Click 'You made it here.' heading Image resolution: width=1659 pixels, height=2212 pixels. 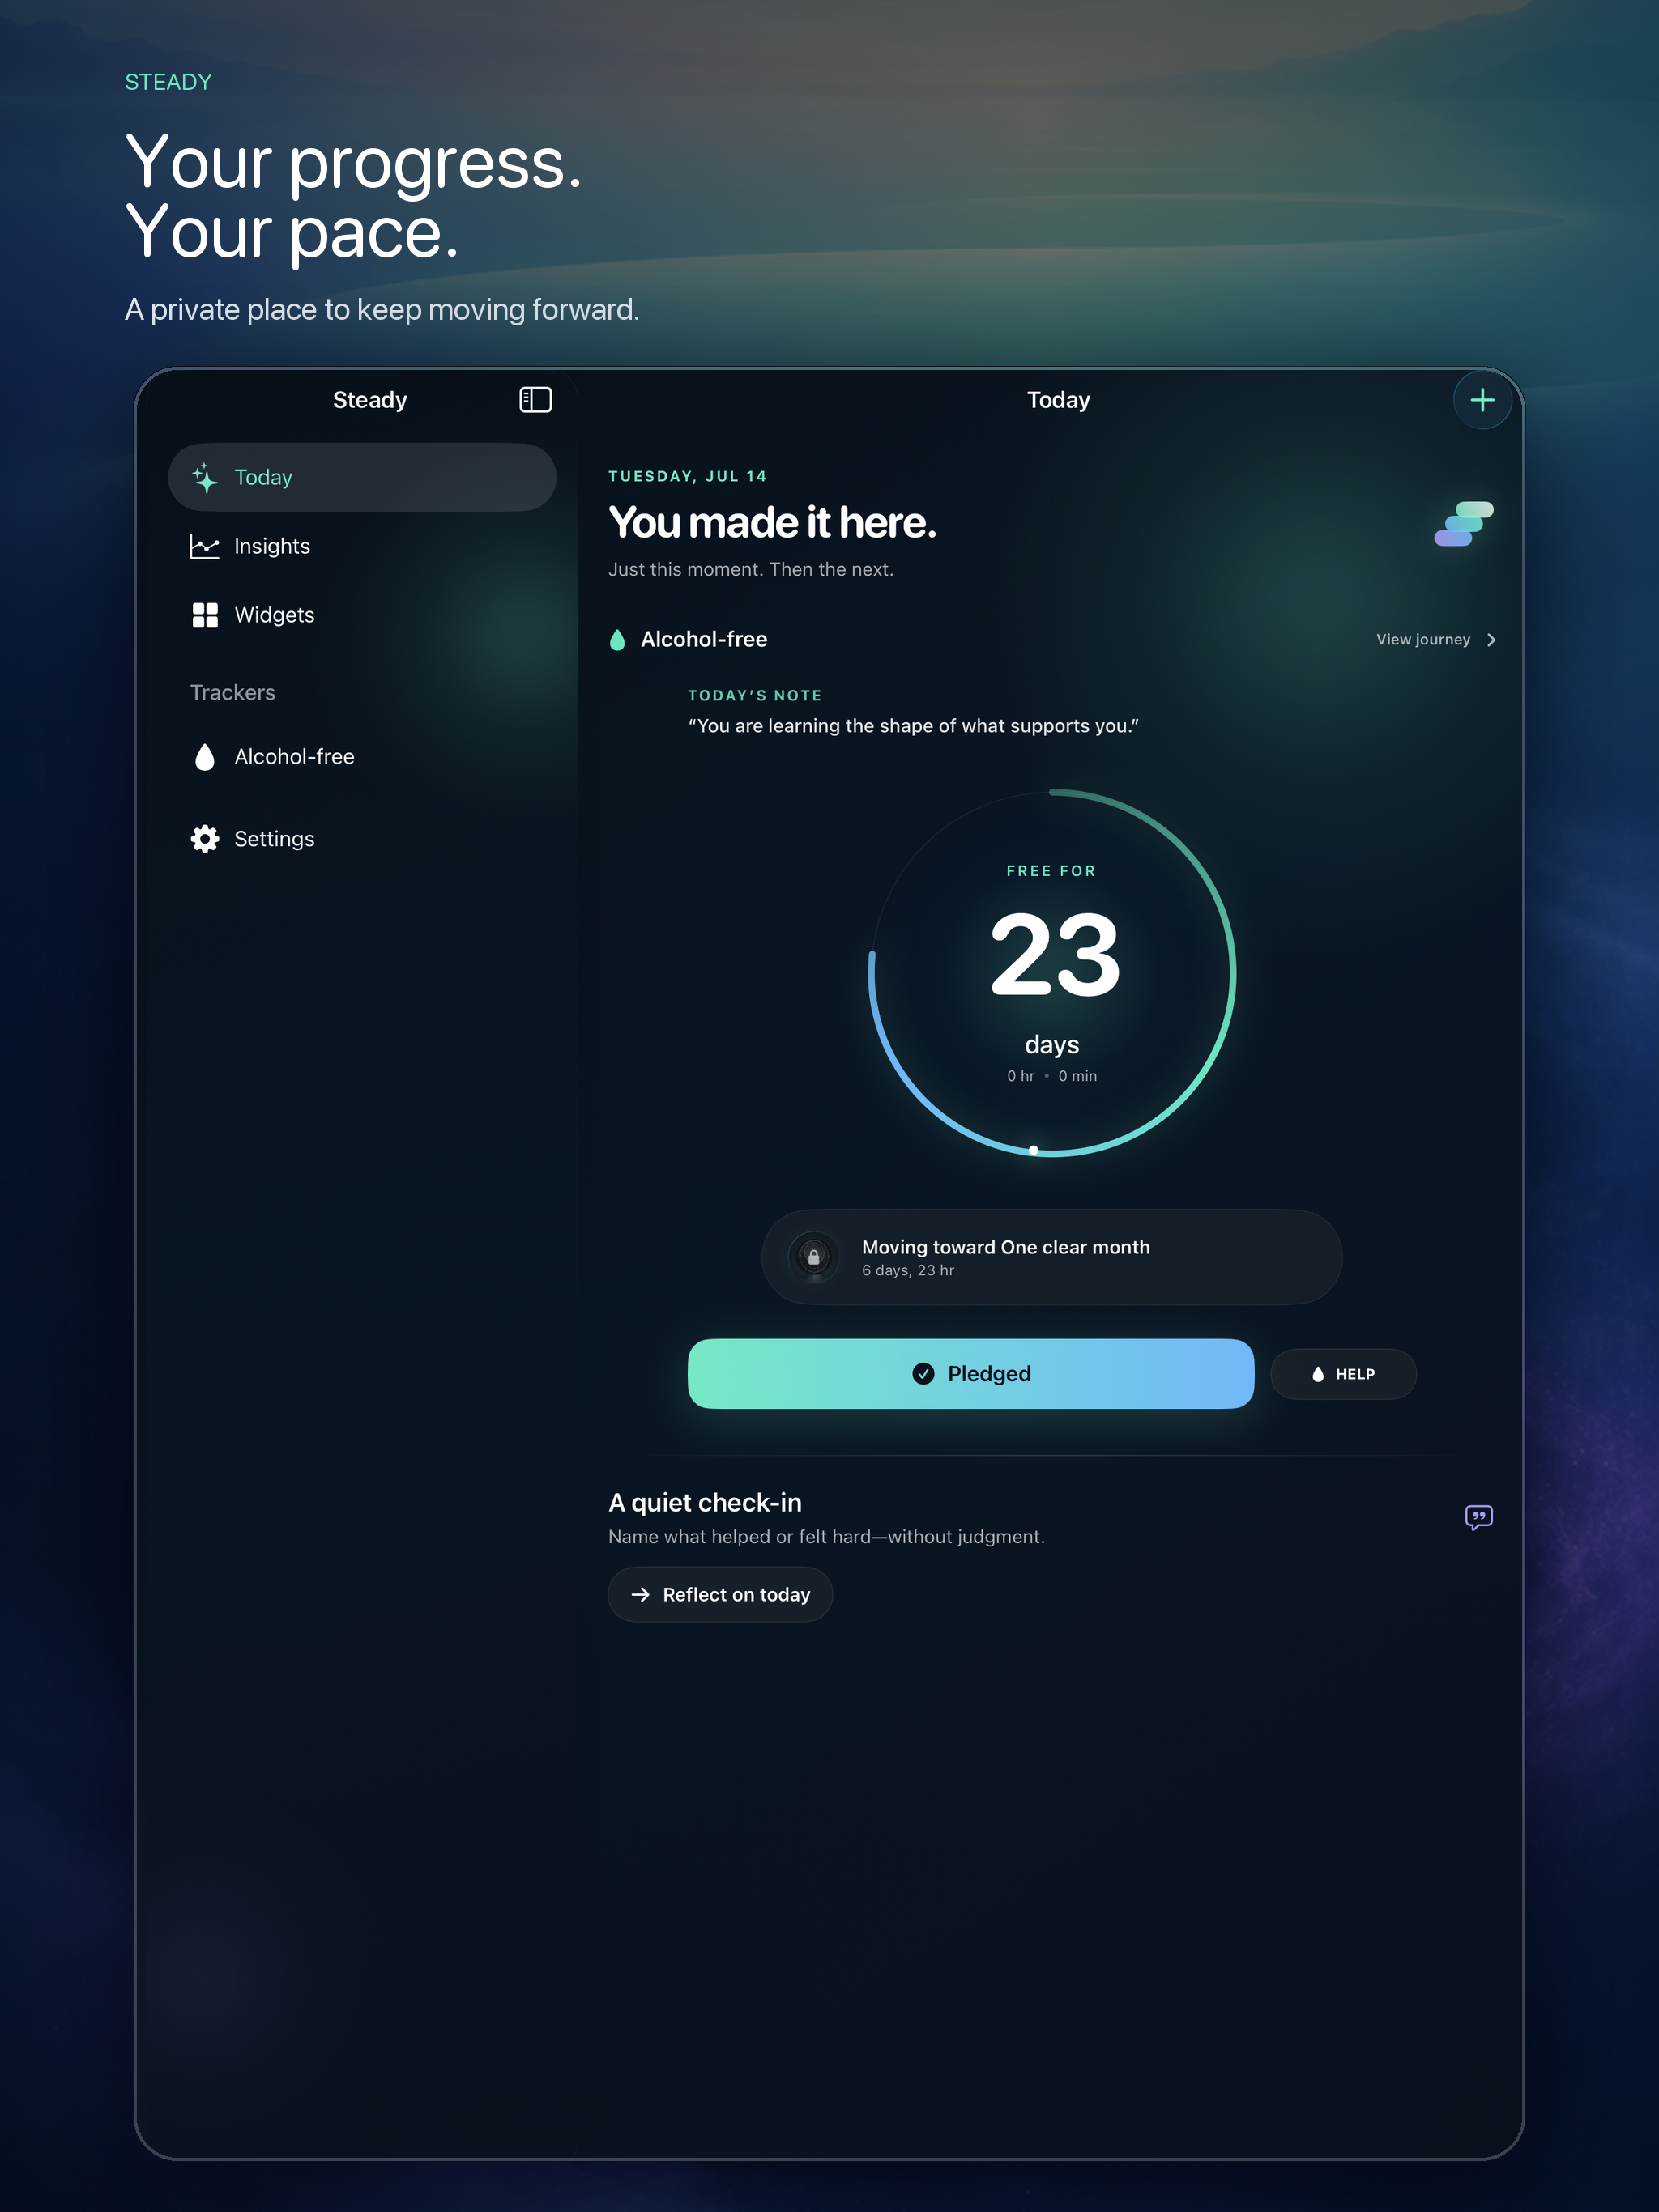(x=771, y=523)
